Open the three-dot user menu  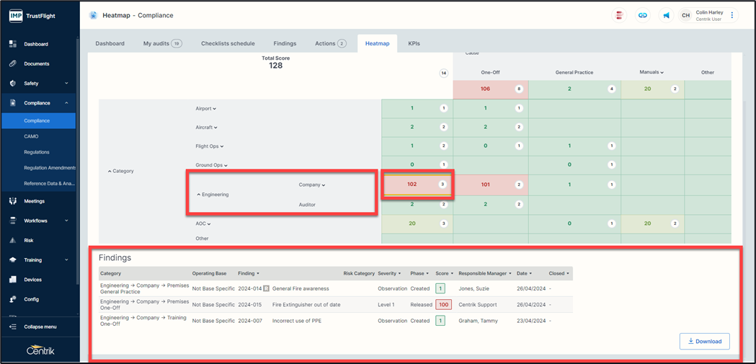(x=732, y=15)
